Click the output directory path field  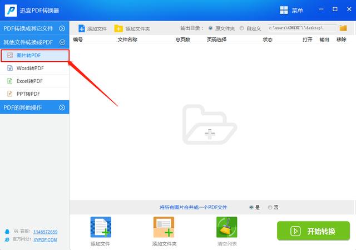pyautogui.click(x=302, y=28)
